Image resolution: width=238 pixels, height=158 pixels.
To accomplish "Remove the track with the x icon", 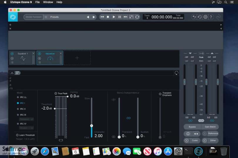I will pyautogui.click(x=10, y=29).
